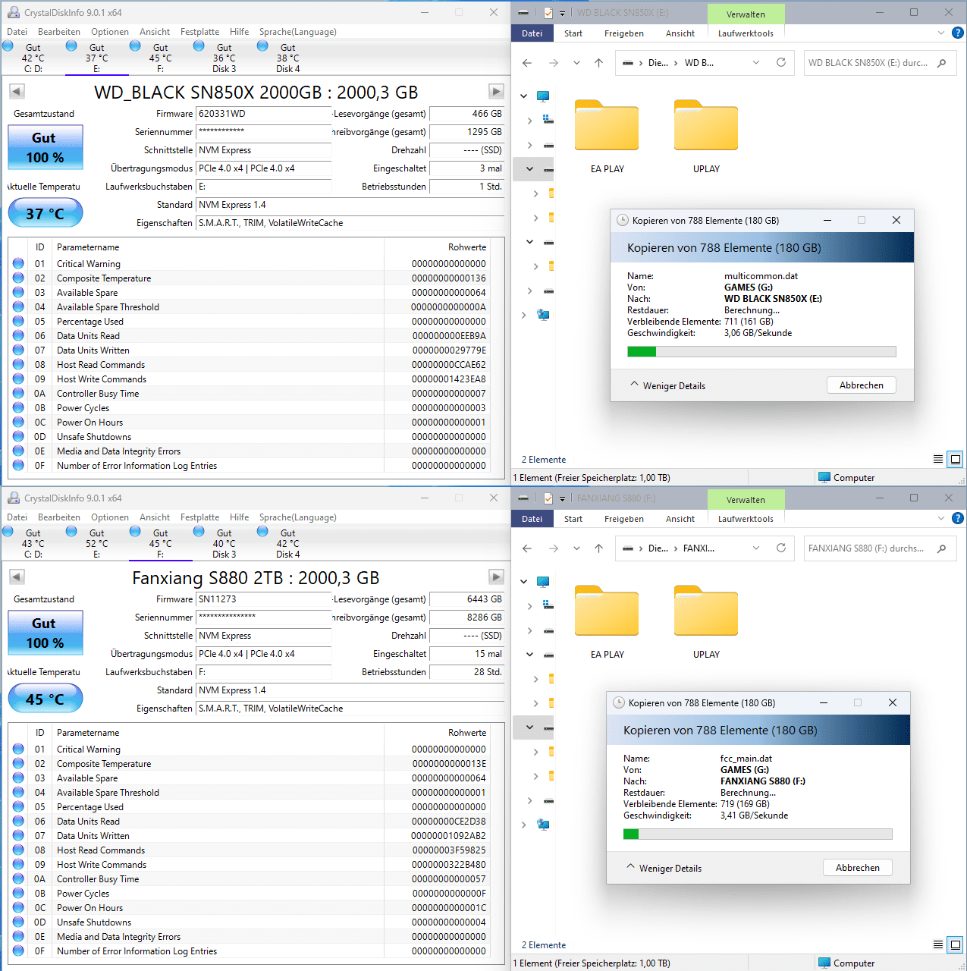
Task: Open EA PLAY folder in FANXIANG explorer
Action: [607, 622]
